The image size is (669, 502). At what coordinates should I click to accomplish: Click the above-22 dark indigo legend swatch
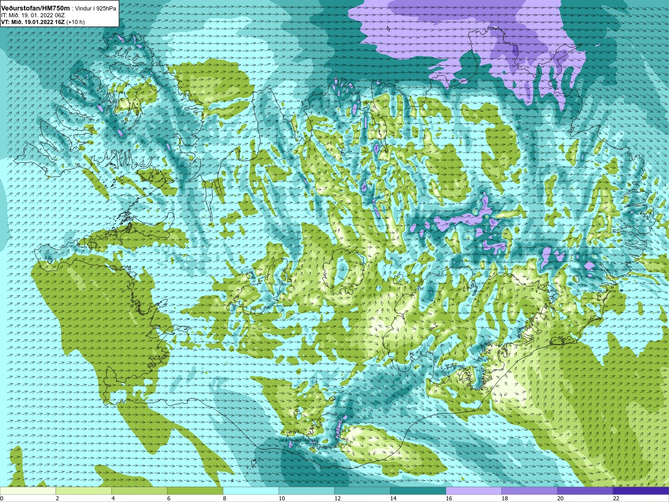point(641,491)
